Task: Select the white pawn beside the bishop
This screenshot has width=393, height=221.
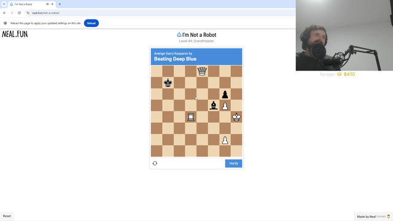Action: (x=225, y=106)
